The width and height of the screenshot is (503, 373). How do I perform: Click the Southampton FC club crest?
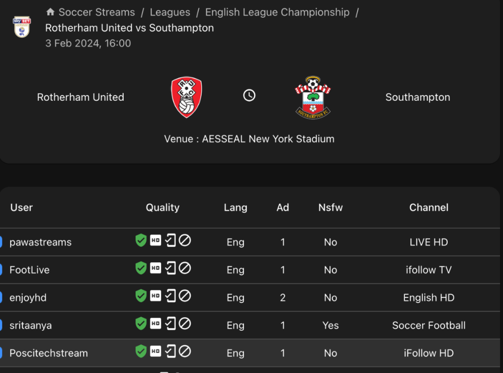[313, 97]
